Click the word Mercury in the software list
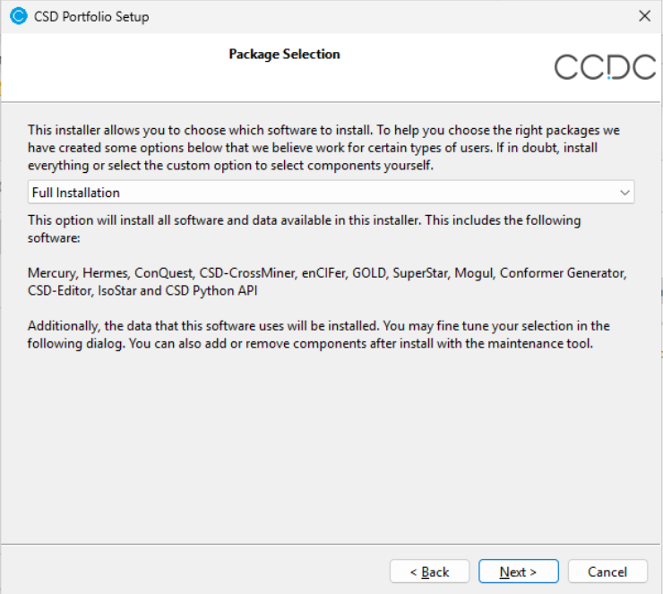Screen dimensions: 663x594 coord(51,271)
